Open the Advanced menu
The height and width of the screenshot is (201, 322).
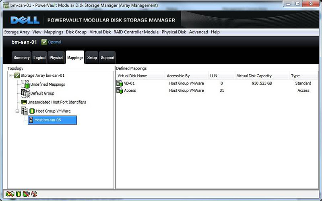198,32
